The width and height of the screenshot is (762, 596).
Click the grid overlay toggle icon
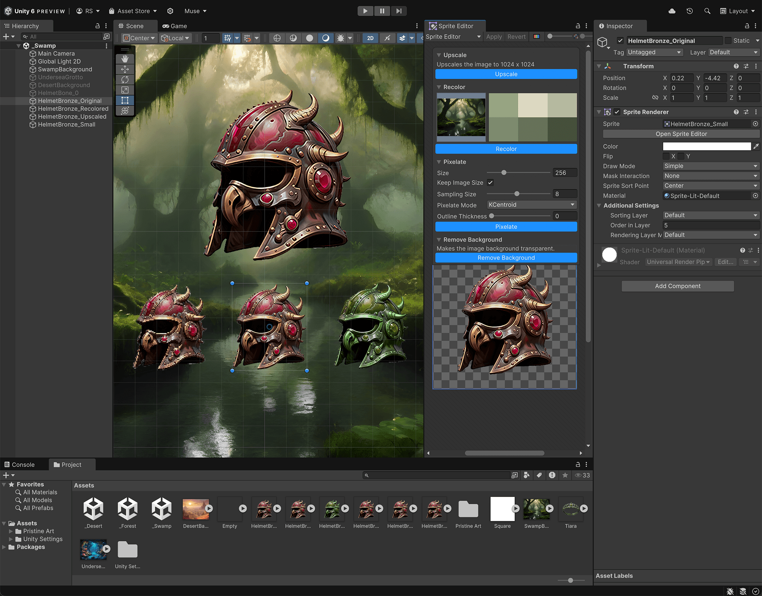coord(227,39)
